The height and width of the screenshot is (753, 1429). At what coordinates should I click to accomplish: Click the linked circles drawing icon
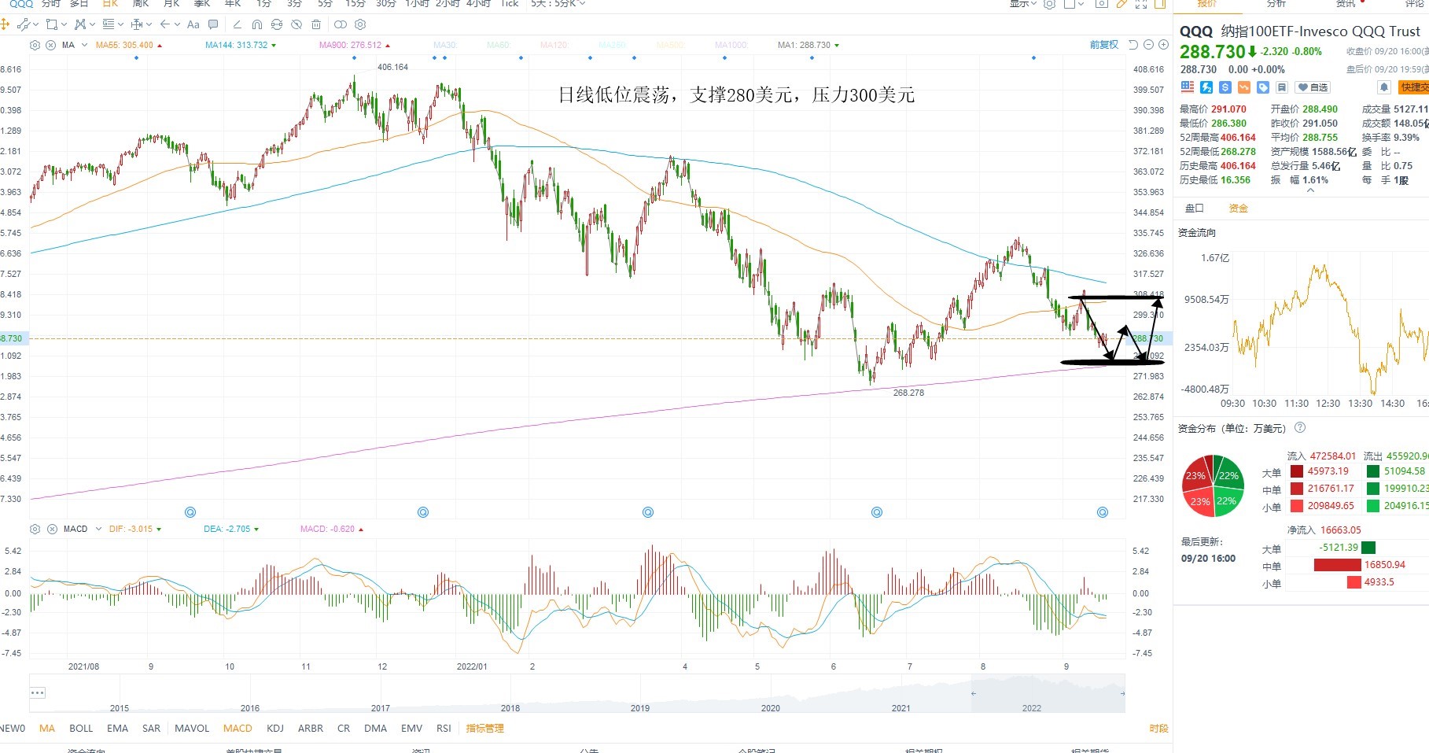341,24
